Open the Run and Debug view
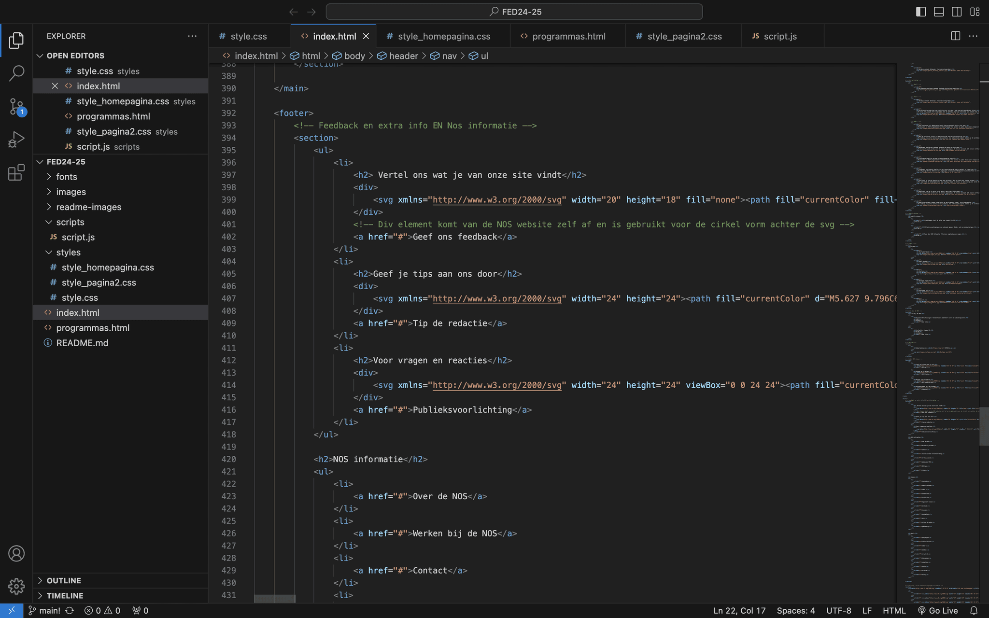This screenshot has height=618, width=989. [16, 140]
